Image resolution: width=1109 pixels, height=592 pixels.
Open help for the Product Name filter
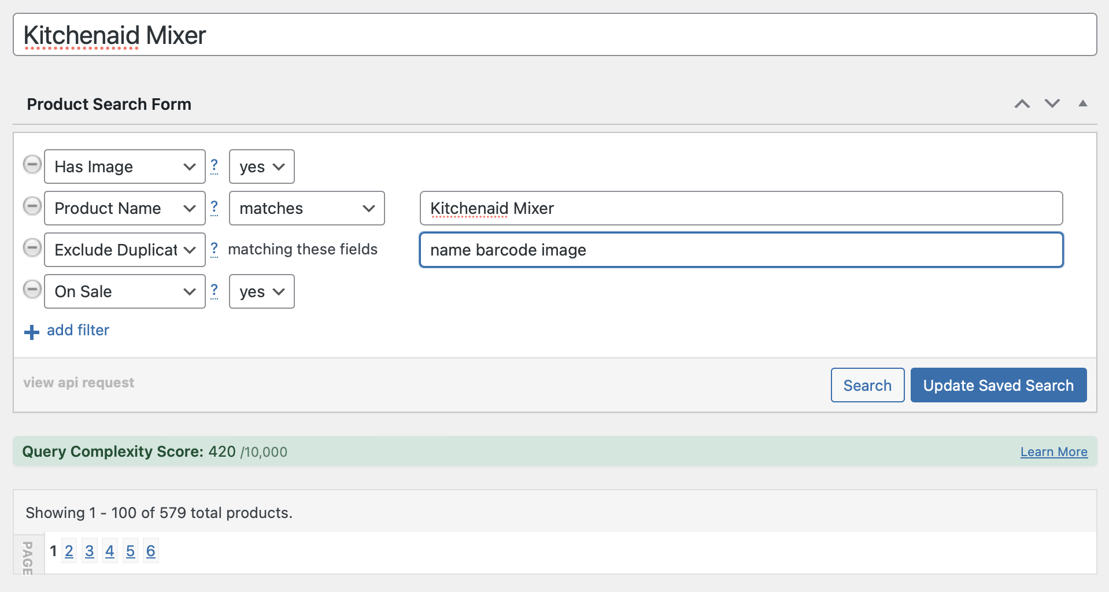pyautogui.click(x=214, y=208)
